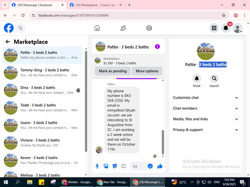Show hidden system tray icons
This screenshot has height=187, width=250.
coord(192,182)
